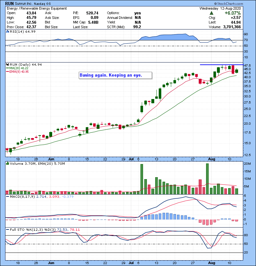Image resolution: width=256 pixels, height=266 pixels.
Task: Click the MACD(8,17,9) legend label
Action: (x=22, y=197)
